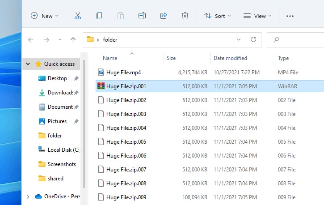Click the MP4 File type cell

288,73
